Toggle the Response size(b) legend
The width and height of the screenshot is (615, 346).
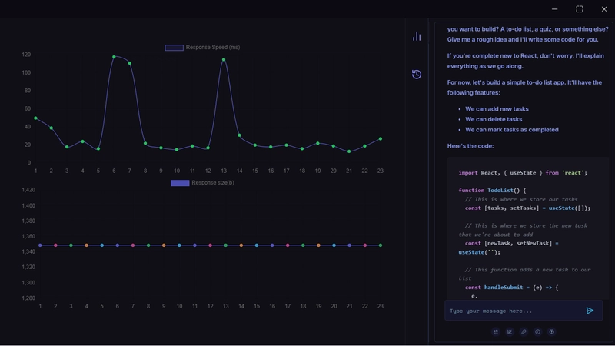coord(202,183)
